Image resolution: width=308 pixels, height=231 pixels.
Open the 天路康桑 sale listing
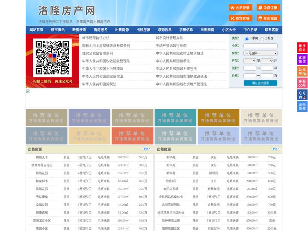42,197
